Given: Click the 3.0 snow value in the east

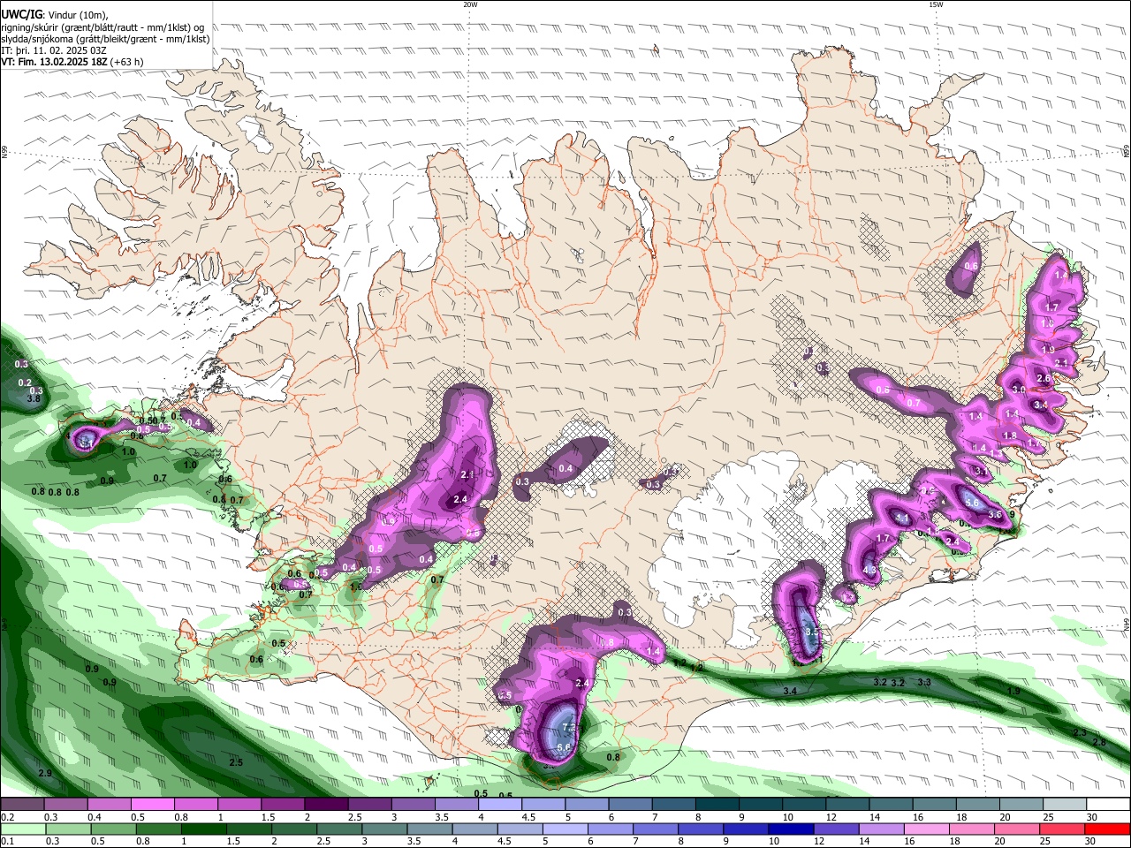Looking at the screenshot, I should pos(1018,390).
